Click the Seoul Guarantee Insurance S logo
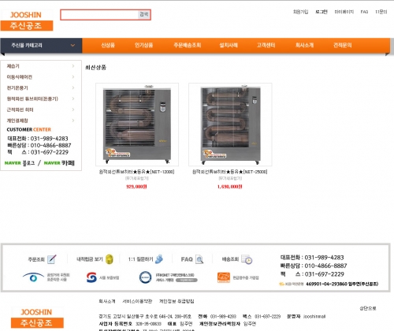The height and width of the screenshot is (331, 394). point(91,277)
